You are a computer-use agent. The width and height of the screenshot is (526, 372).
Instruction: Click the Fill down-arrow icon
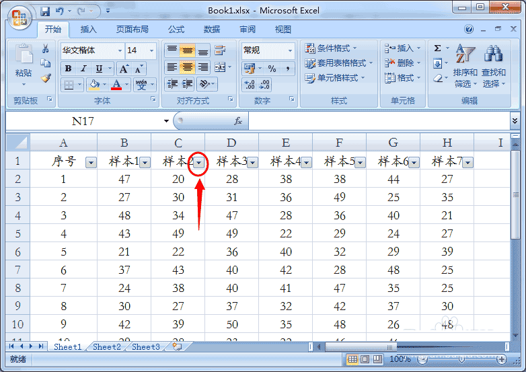437,63
